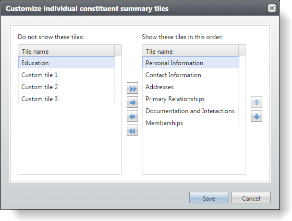
Task: Close the customize tiles dialog
Action: (x=272, y=8)
